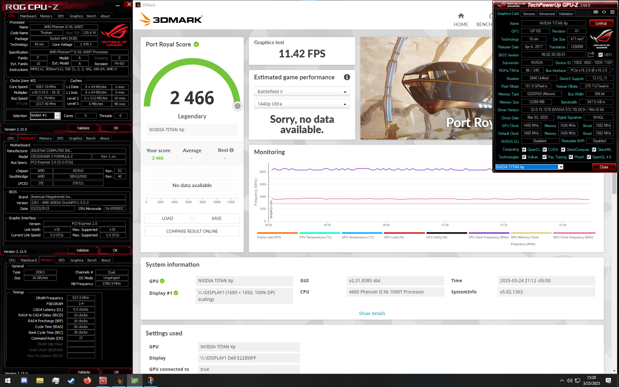Open the system monitor app in taskbar
The height and width of the screenshot is (387, 619).
click(x=56, y=381)
